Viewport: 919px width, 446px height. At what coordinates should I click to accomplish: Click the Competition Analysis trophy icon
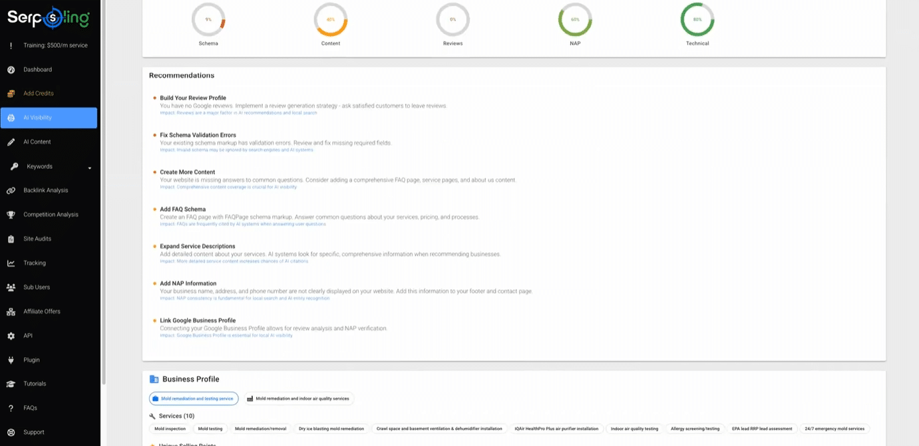coord(11,215)
